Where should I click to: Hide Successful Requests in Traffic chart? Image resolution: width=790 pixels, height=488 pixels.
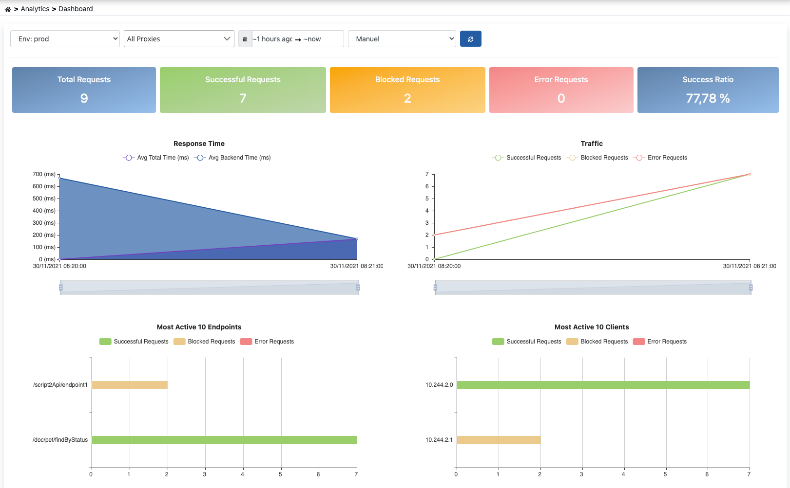[527, 158]
